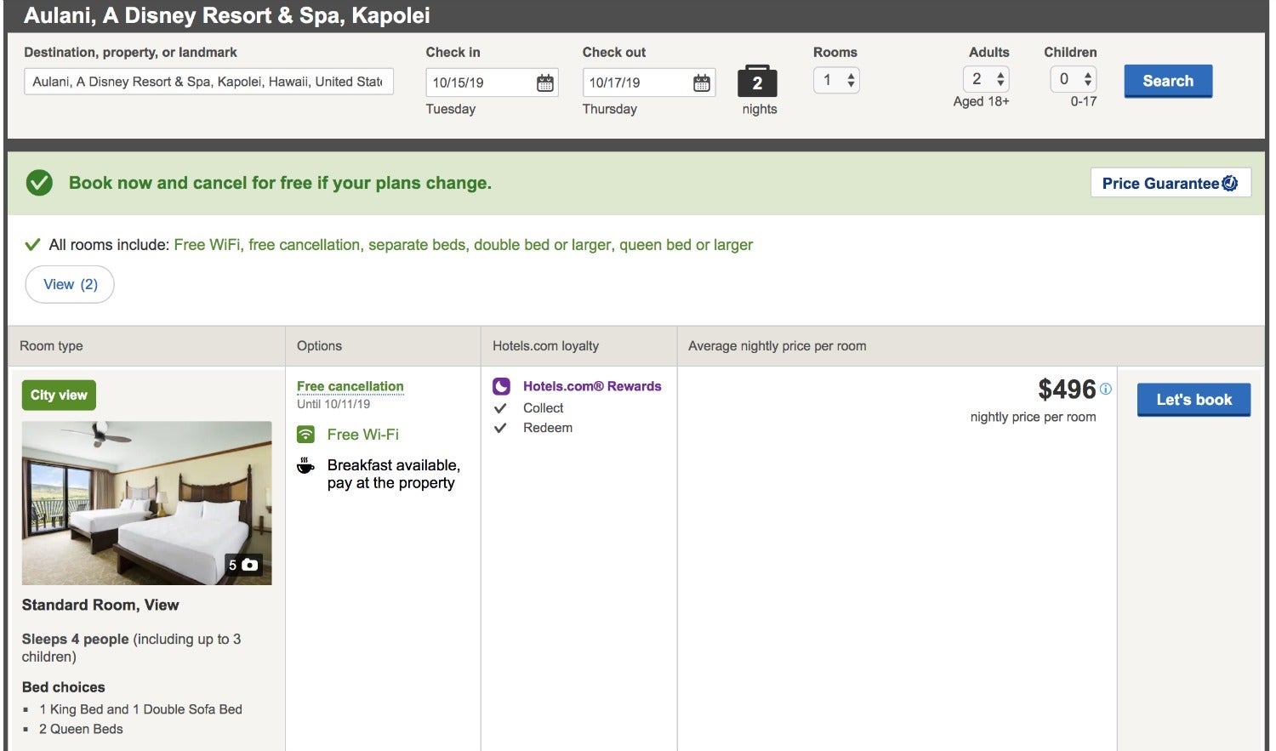Click the 2 nights suitcase icon

coord(757,82)
